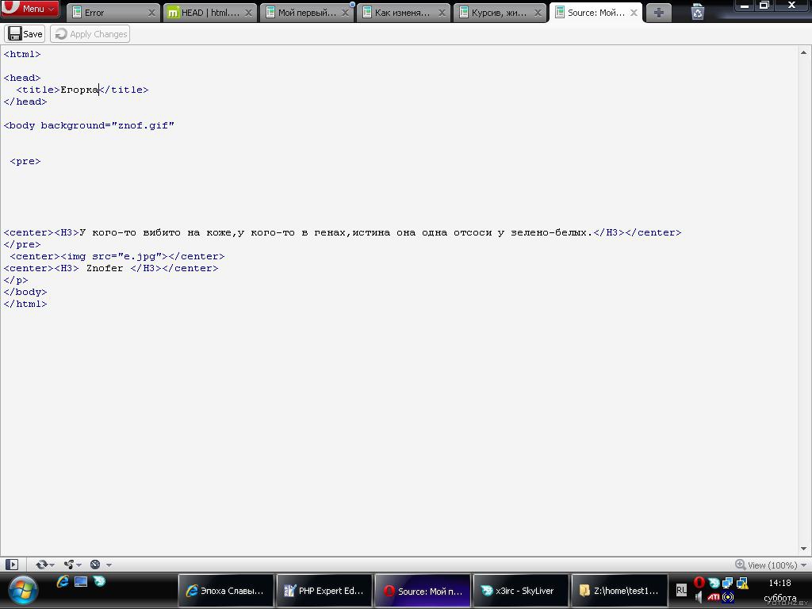Viewport: 812px width, 609px height.
Task: Open Z:\home\test1 folder taskbar button
Action: [x=619, y=591]
